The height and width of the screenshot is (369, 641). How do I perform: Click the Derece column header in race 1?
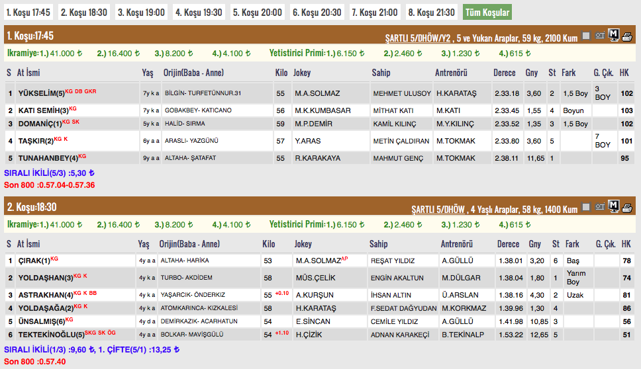pos(506,73)
